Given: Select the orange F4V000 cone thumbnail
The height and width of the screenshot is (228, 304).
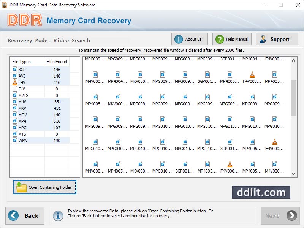Looking at the screenshot, I should point(252,74).
